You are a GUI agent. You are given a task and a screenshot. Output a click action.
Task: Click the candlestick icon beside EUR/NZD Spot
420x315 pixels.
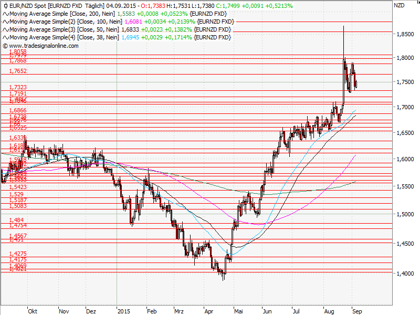pyautogui.click(x=5, y=6)
